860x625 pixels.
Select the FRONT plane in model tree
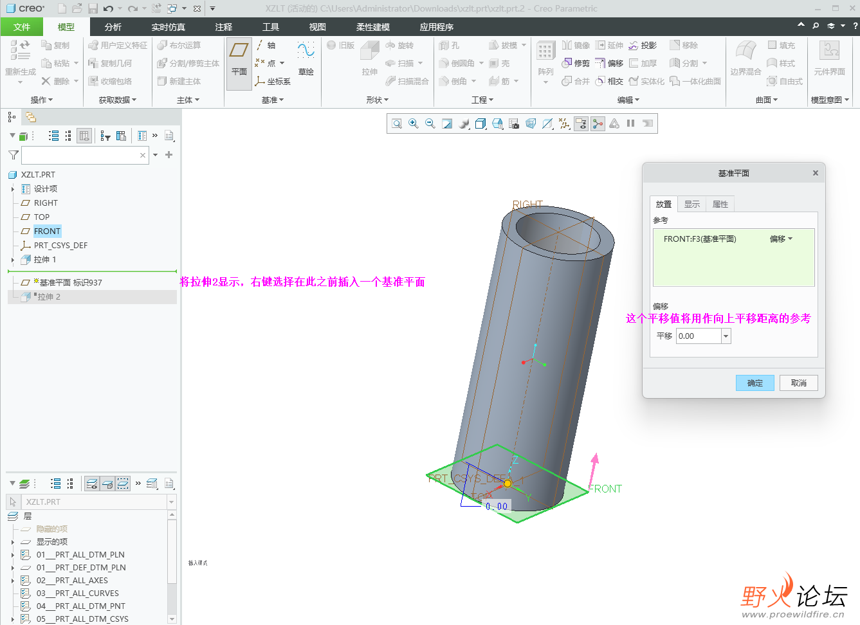(x=47, y=231)
